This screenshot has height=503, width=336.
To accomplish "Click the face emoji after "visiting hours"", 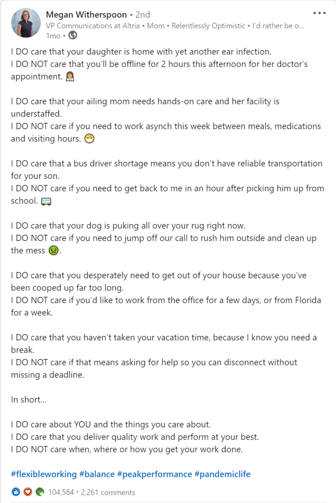I will pyautogui.click(x=90, y=139).
